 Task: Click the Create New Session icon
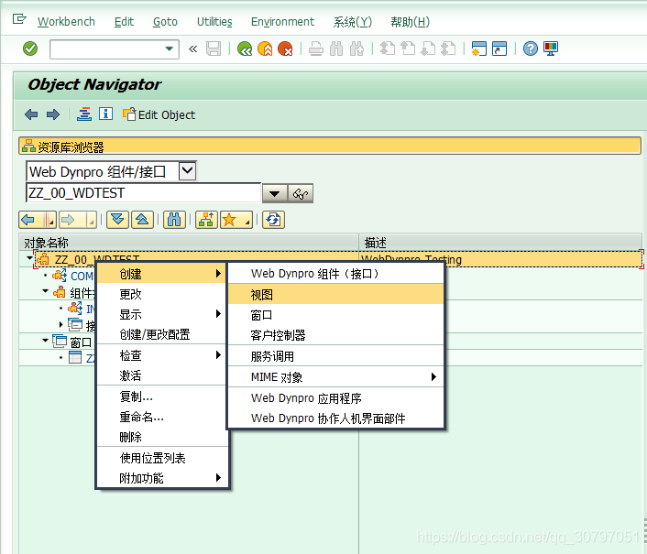click(x=479, y=49)
